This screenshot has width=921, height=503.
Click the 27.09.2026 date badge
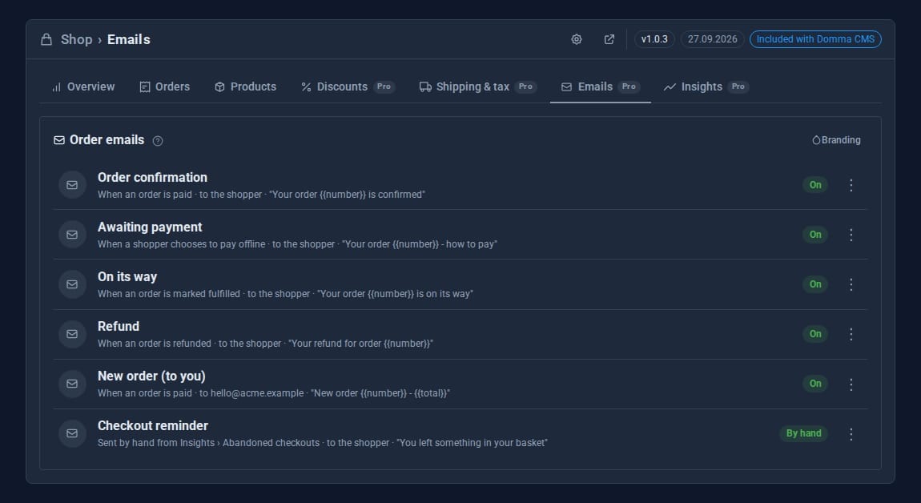(x=713, y=39)
